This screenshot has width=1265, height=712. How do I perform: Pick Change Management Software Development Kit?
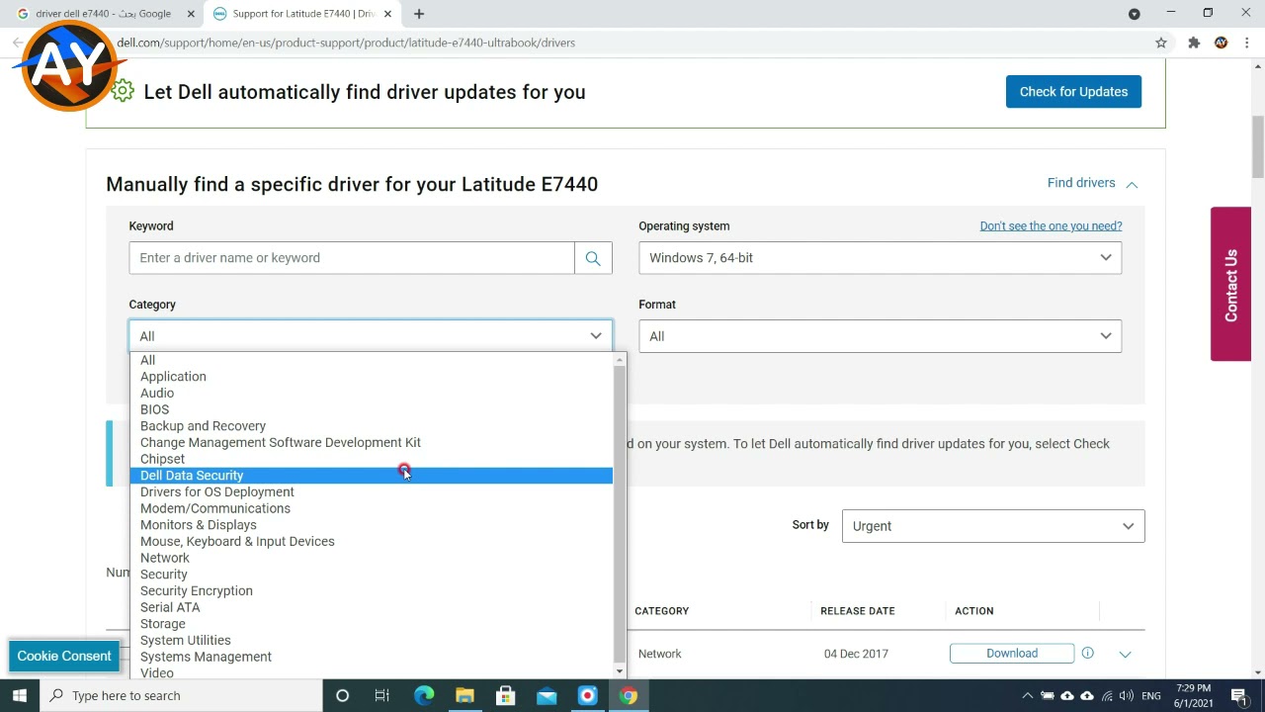point(372,442)
